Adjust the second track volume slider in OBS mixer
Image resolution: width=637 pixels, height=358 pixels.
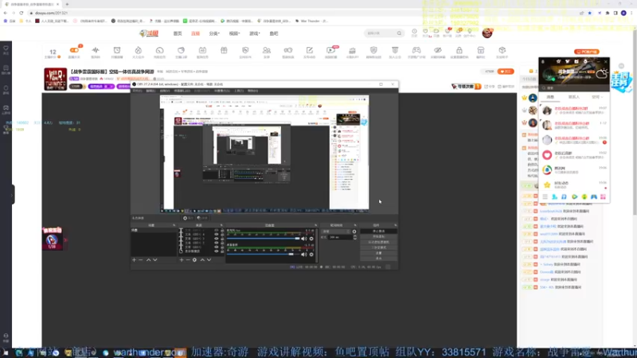click(264, 255)
